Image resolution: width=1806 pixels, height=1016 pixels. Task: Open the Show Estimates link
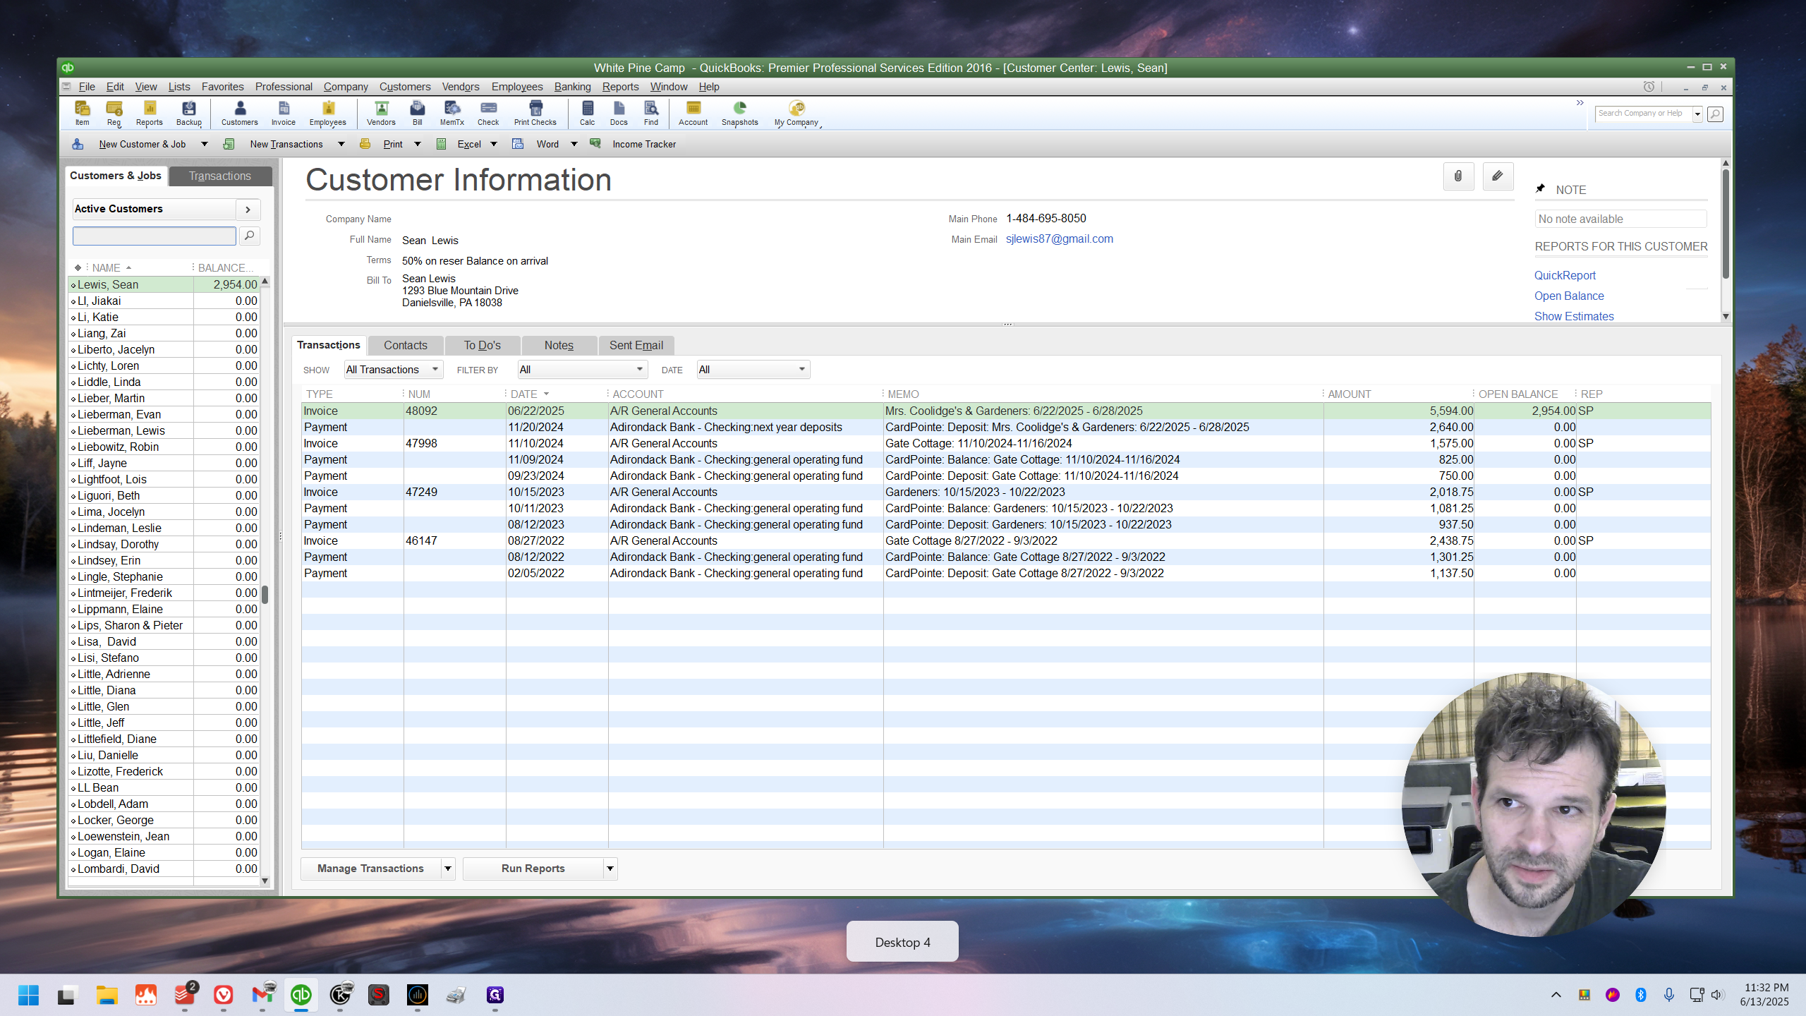click(1574, 317)
